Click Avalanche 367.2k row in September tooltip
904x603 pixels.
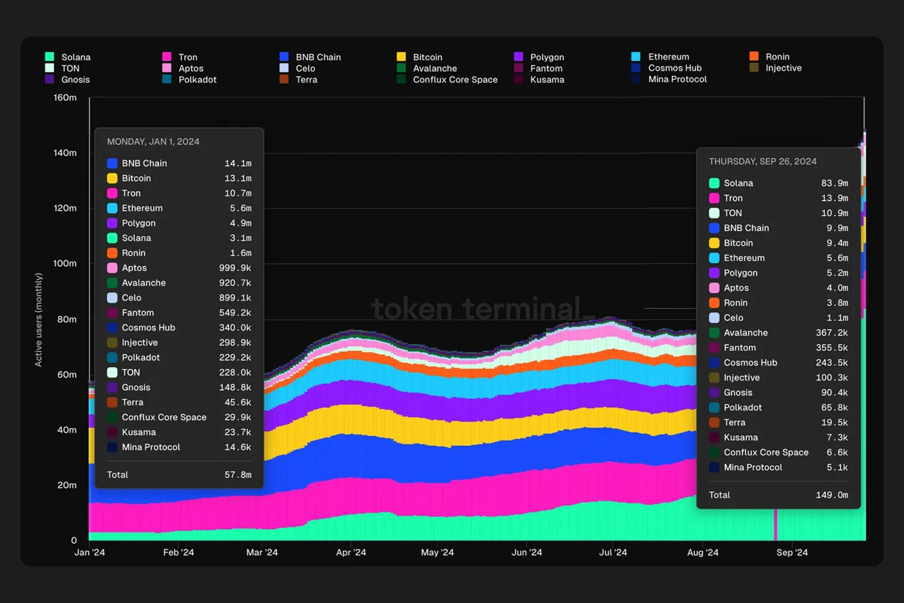779,333
